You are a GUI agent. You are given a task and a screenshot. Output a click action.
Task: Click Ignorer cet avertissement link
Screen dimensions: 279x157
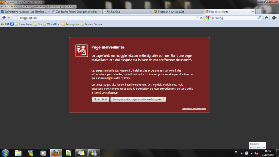[x=194, y=109]
